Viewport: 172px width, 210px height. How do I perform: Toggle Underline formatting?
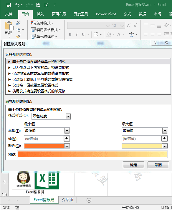coord(83,34)
